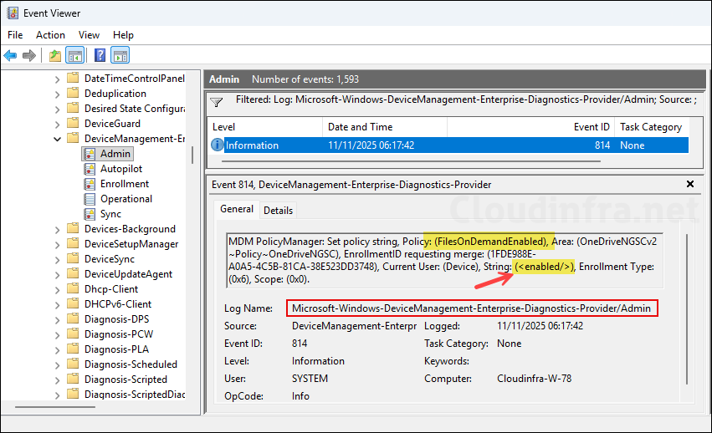
Task: Expand the DHCPv6-Client tree node
Action: pos(57,305)
